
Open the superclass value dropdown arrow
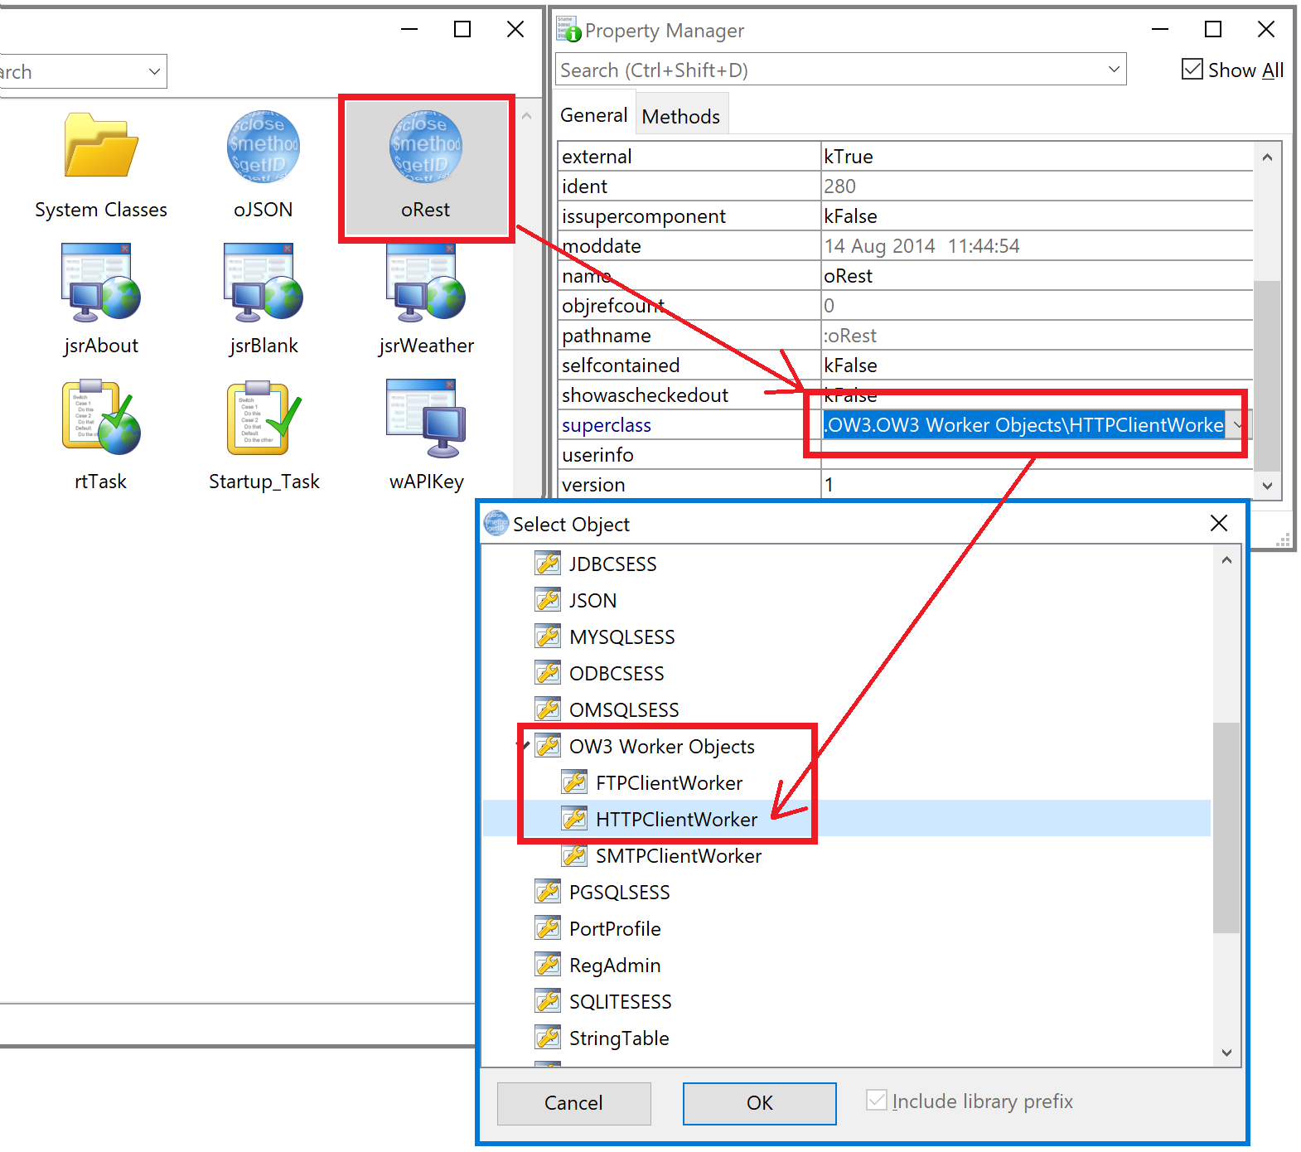pos(1237,425)
